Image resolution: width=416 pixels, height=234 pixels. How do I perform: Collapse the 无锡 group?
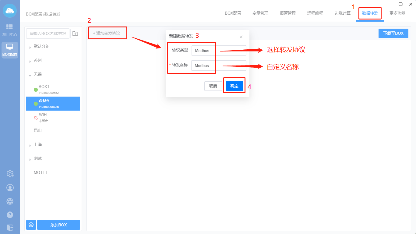pos(30,75)
